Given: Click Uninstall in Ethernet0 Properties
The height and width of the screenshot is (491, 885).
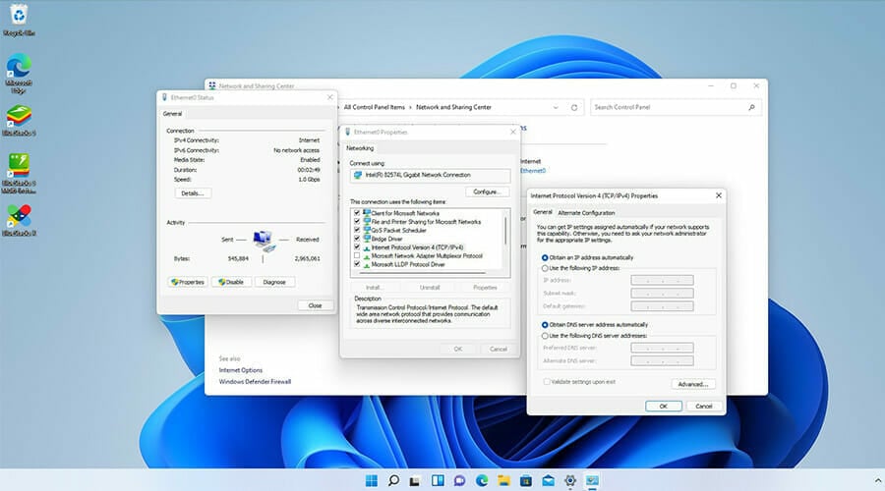Looking at the screenshot, I should click(430, 288).
